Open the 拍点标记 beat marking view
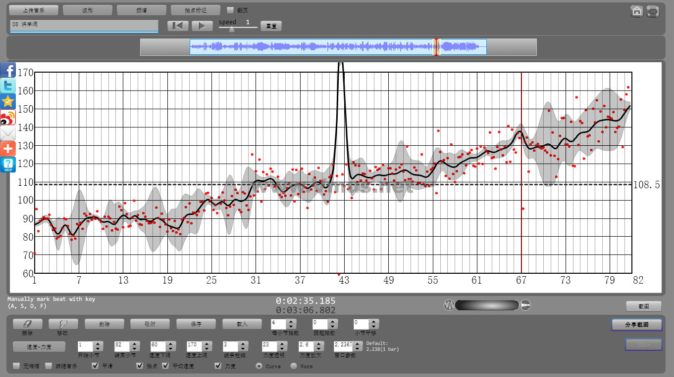 [196, 10]
